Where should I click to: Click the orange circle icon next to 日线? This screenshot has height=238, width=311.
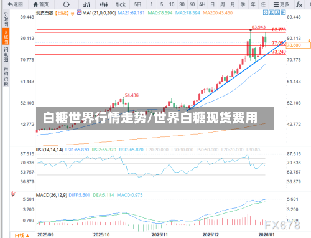[72, 14]
